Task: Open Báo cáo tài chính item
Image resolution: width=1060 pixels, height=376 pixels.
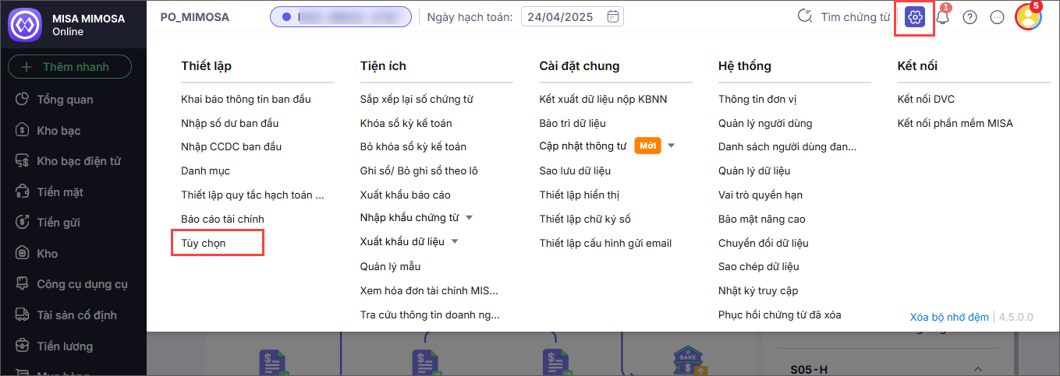Action: point(222,219)
